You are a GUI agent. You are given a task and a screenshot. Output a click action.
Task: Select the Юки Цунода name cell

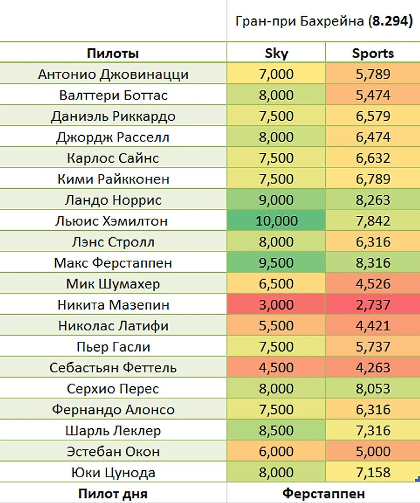point(113,472)
